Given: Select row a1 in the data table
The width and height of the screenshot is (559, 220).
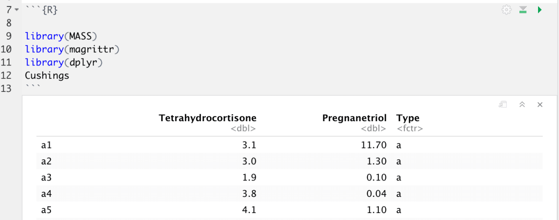Looking at the screenshot, I should 289,145.
